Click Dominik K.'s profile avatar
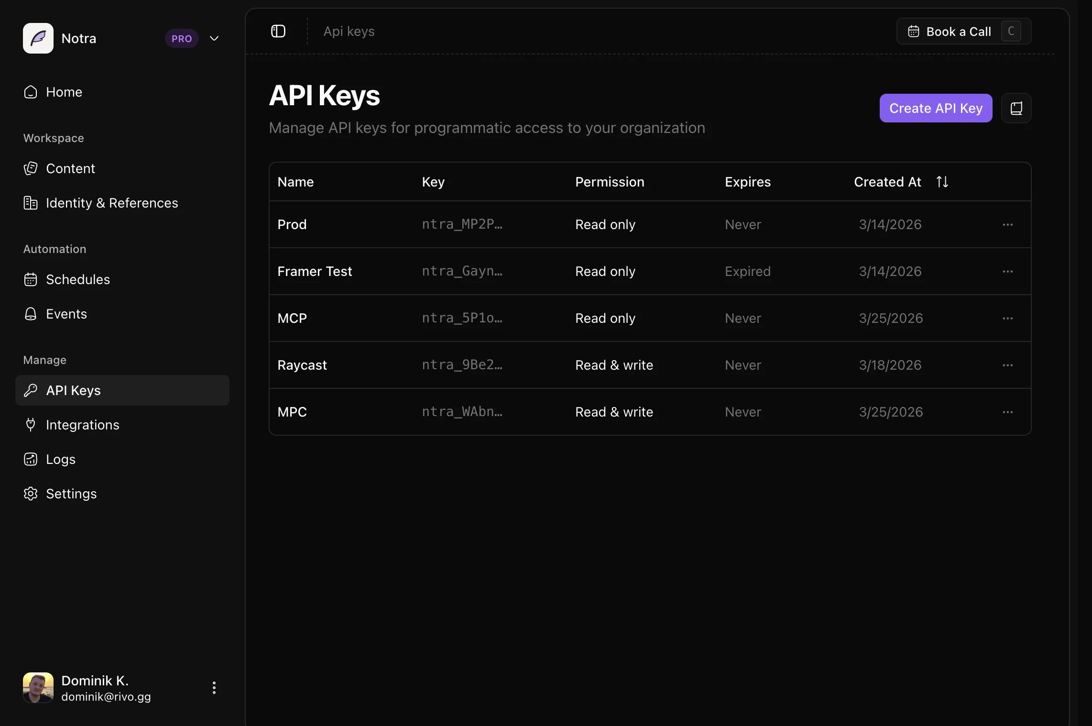This screenshot has height=726, width=1092. pos(38,688)
